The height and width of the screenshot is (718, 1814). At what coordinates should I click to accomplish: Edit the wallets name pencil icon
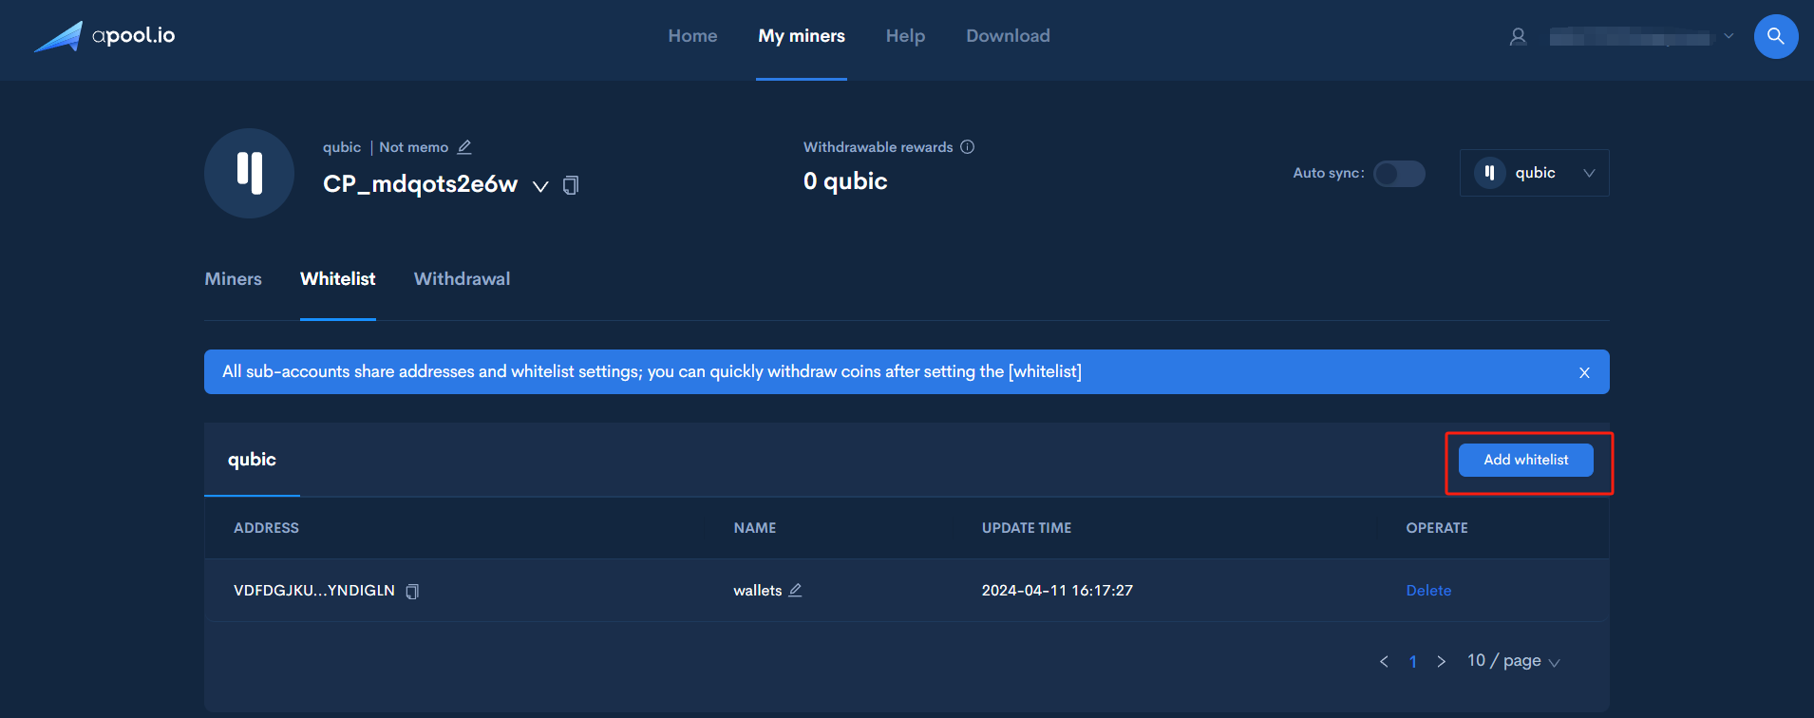click(x=795, y=591)
